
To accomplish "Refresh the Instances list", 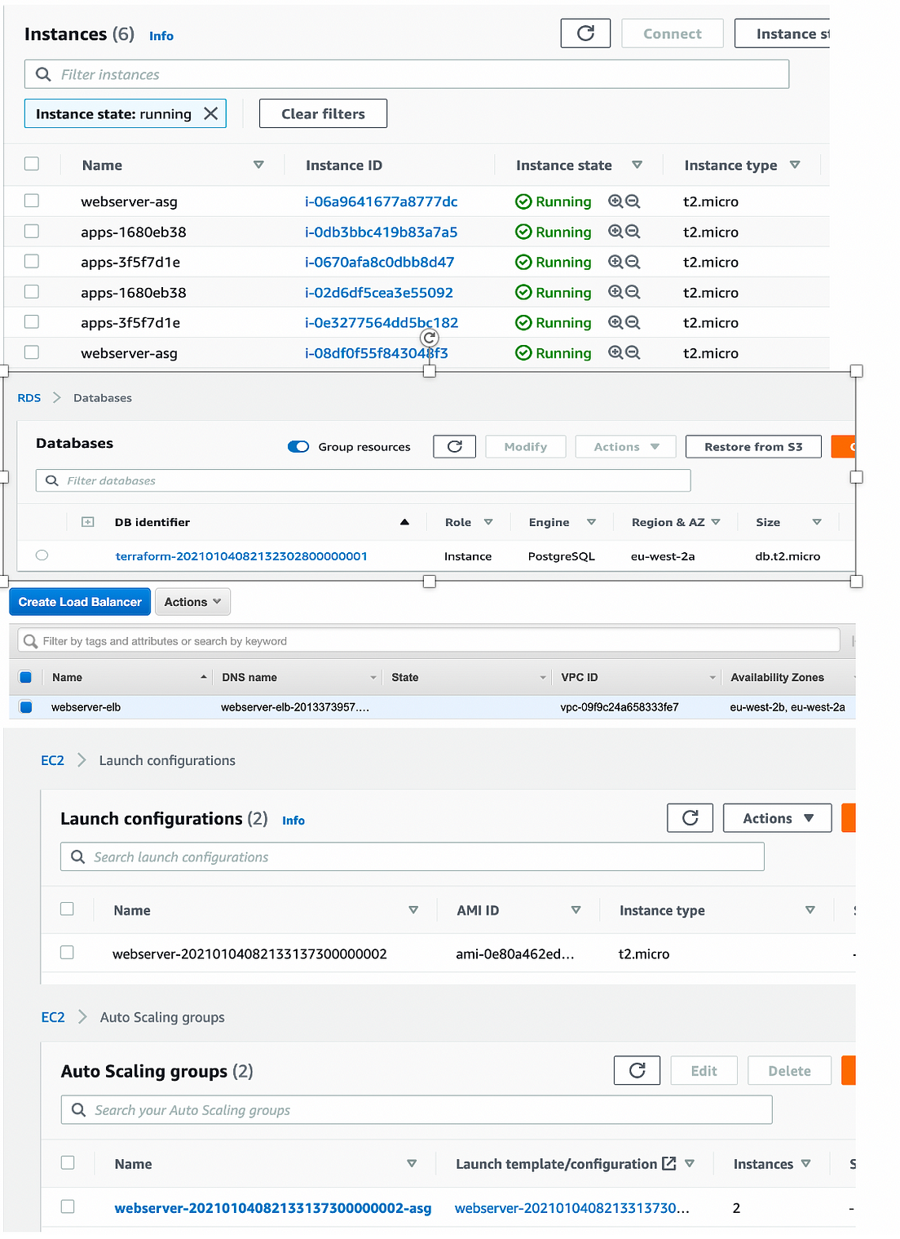I will [x=585, y=33].
